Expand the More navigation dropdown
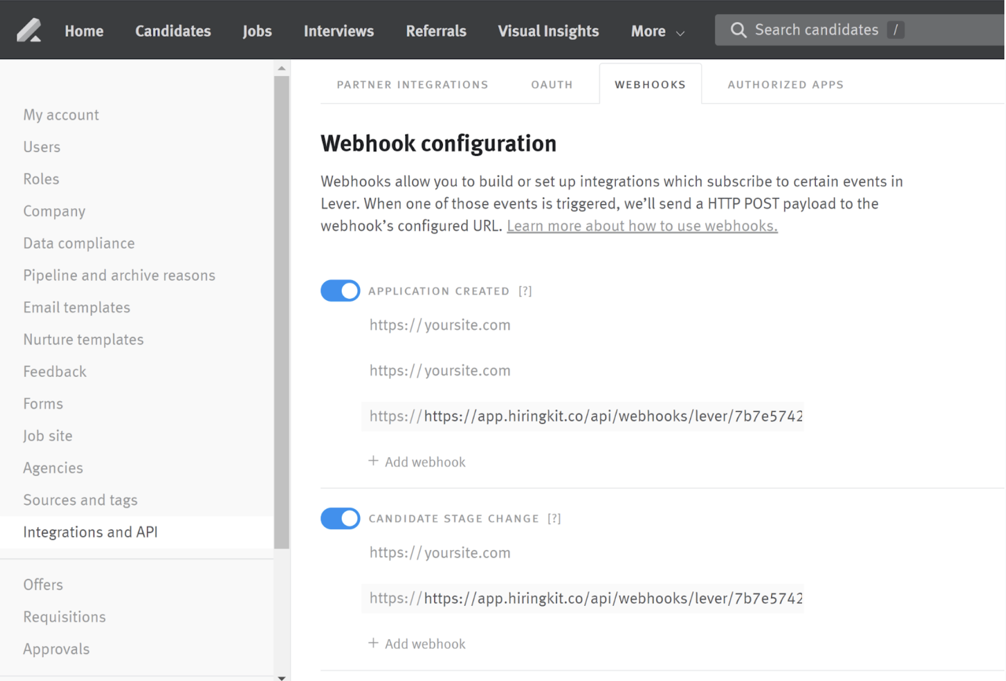1006x681 pixels. (657, 31)
